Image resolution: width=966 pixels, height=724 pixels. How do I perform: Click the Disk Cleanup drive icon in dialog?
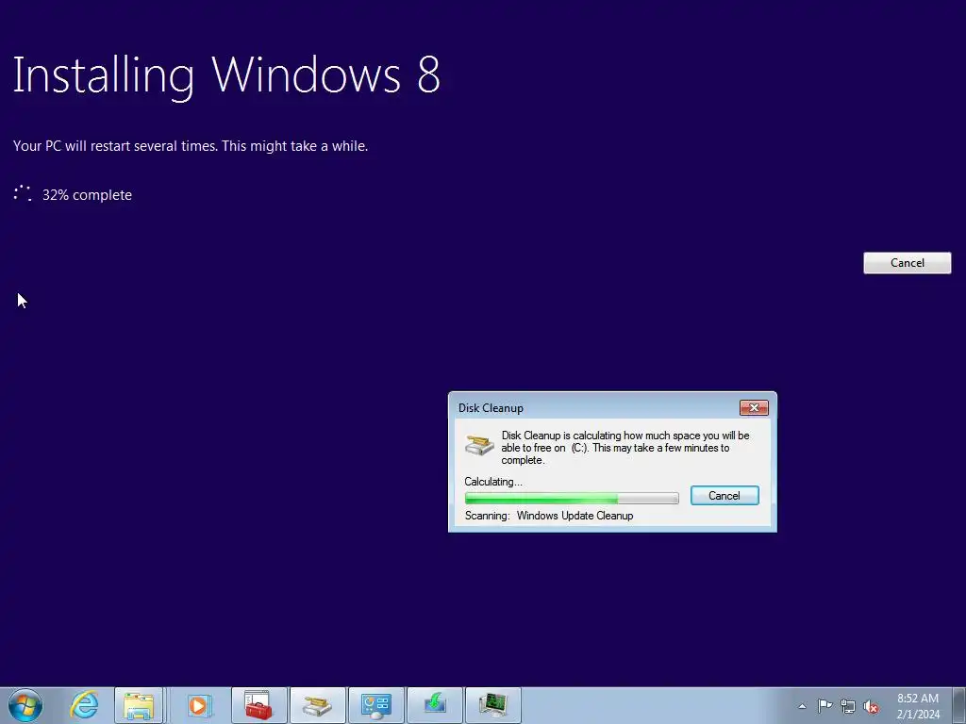click(x=479, y=445)
